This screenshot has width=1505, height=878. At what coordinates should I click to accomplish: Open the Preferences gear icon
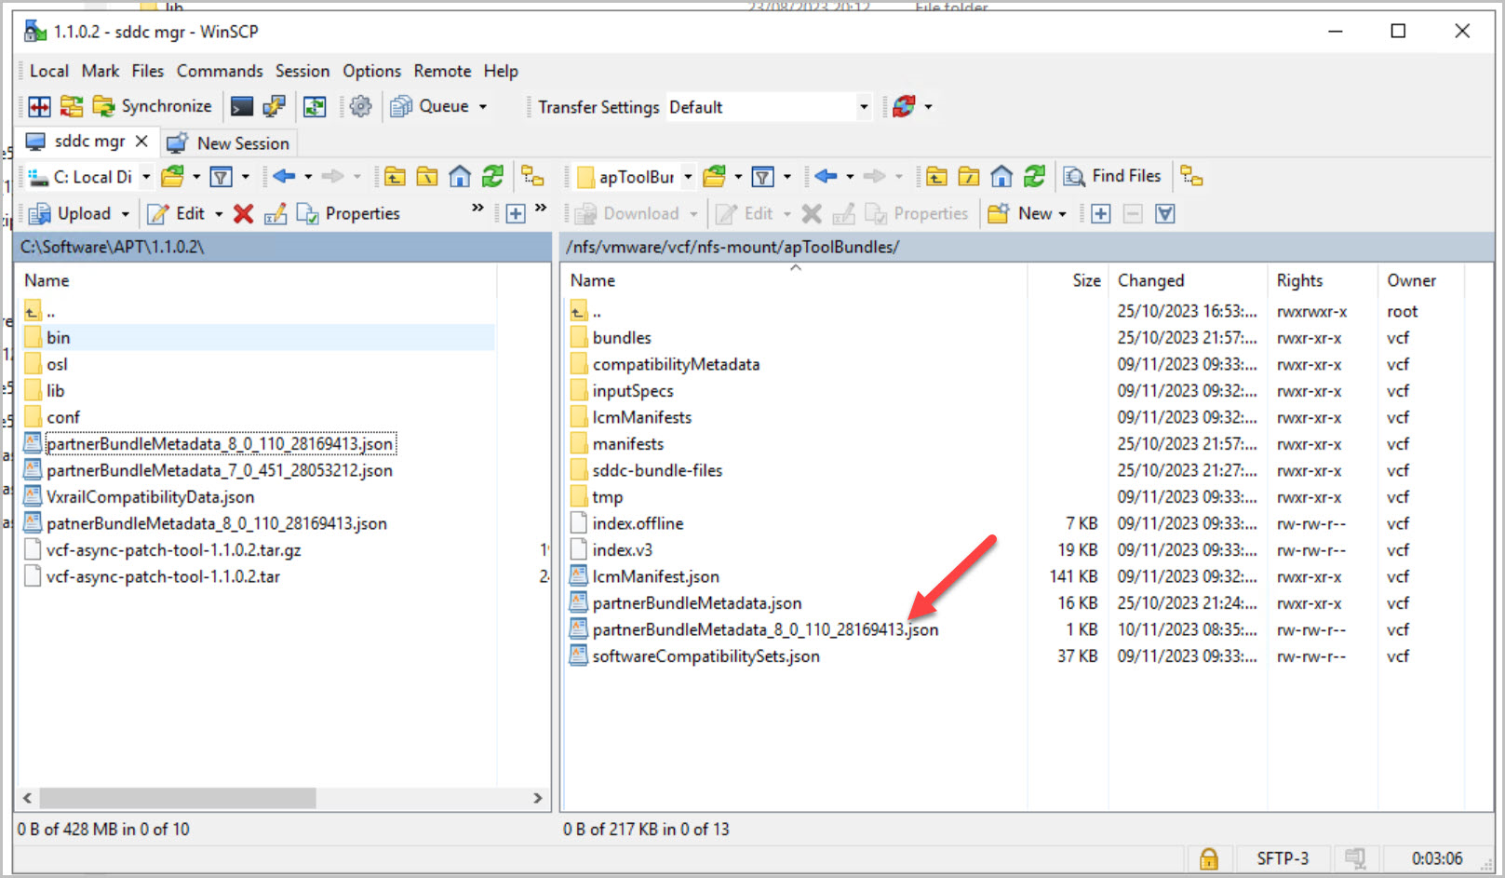point(360,107)
